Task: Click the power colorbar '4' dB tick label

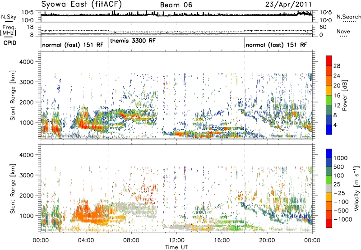Action: [335, 125]
